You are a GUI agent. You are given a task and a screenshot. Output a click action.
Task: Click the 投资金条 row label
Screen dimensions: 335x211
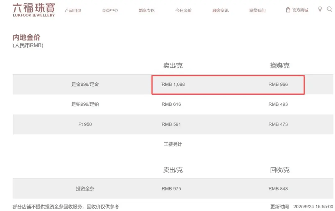tap(85, 189)
